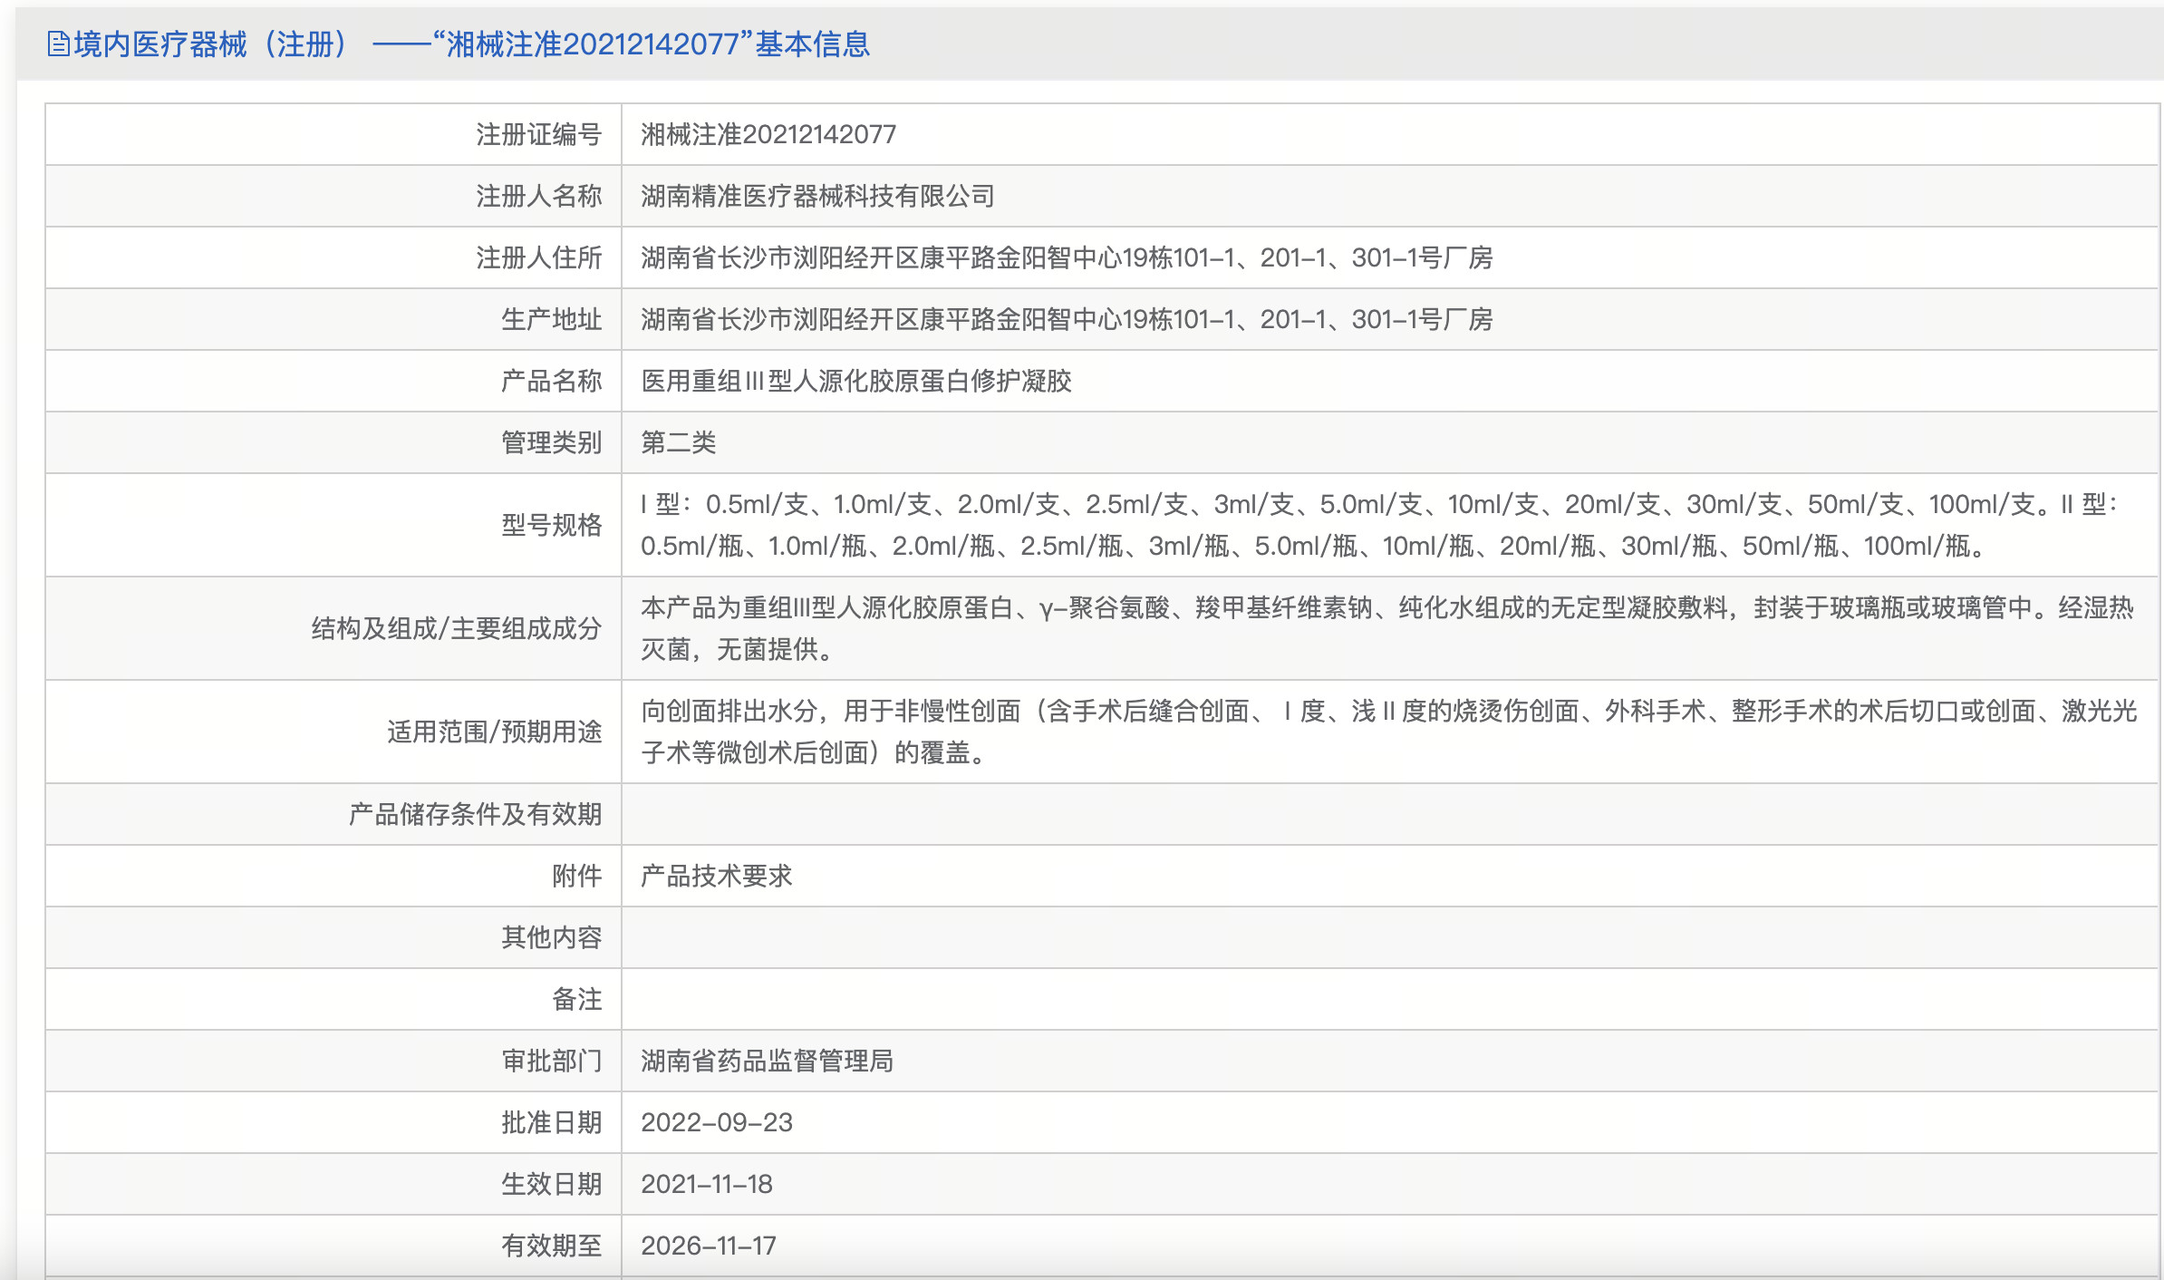Click the 备注 label
Screen dimensions: 2164x1280
tap(577, 999)
